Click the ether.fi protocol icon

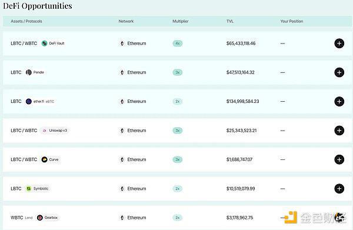pos(29,102)
